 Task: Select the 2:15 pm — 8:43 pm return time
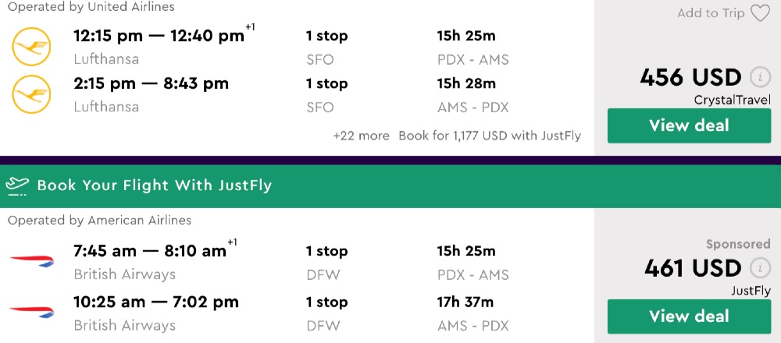coord(151,83)
